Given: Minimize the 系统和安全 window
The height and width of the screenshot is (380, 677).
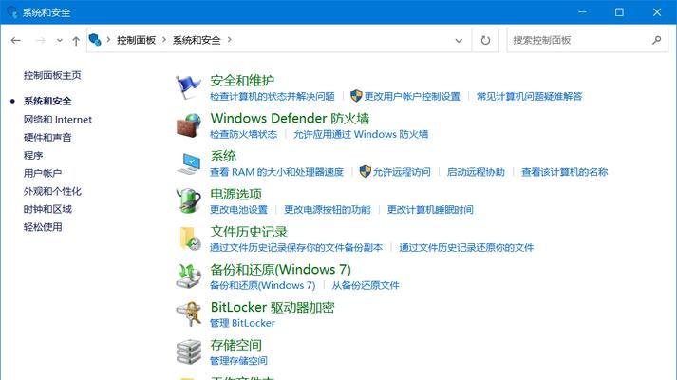Looking at the screenshot, I should click(582, 12).
